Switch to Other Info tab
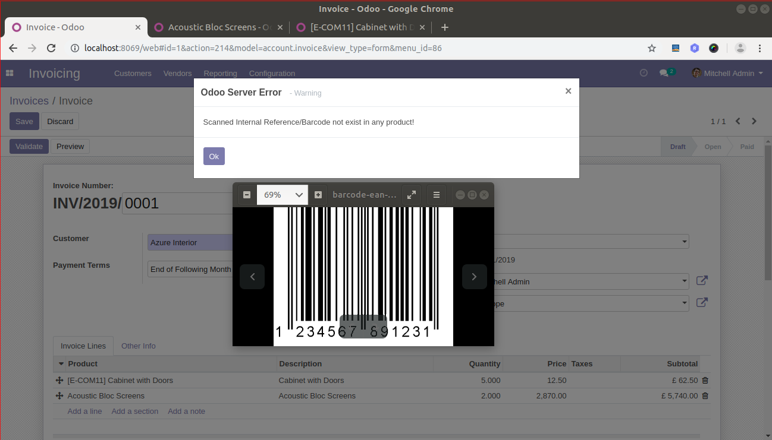This screenshot has width=772, height=440. (x=139, y=346)
